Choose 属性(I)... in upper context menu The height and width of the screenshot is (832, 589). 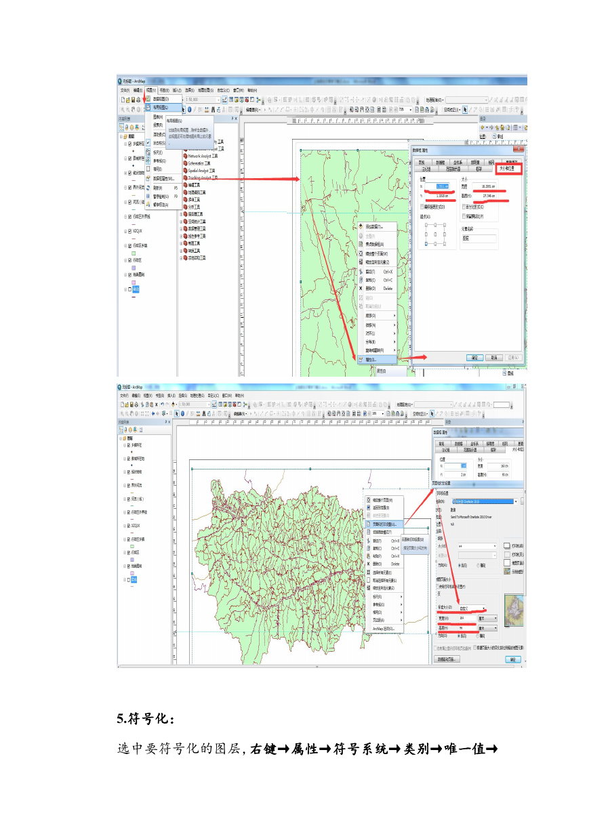[377, 359]
